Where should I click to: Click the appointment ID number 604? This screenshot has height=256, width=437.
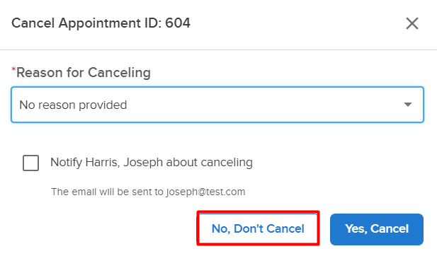click(178, 23)
